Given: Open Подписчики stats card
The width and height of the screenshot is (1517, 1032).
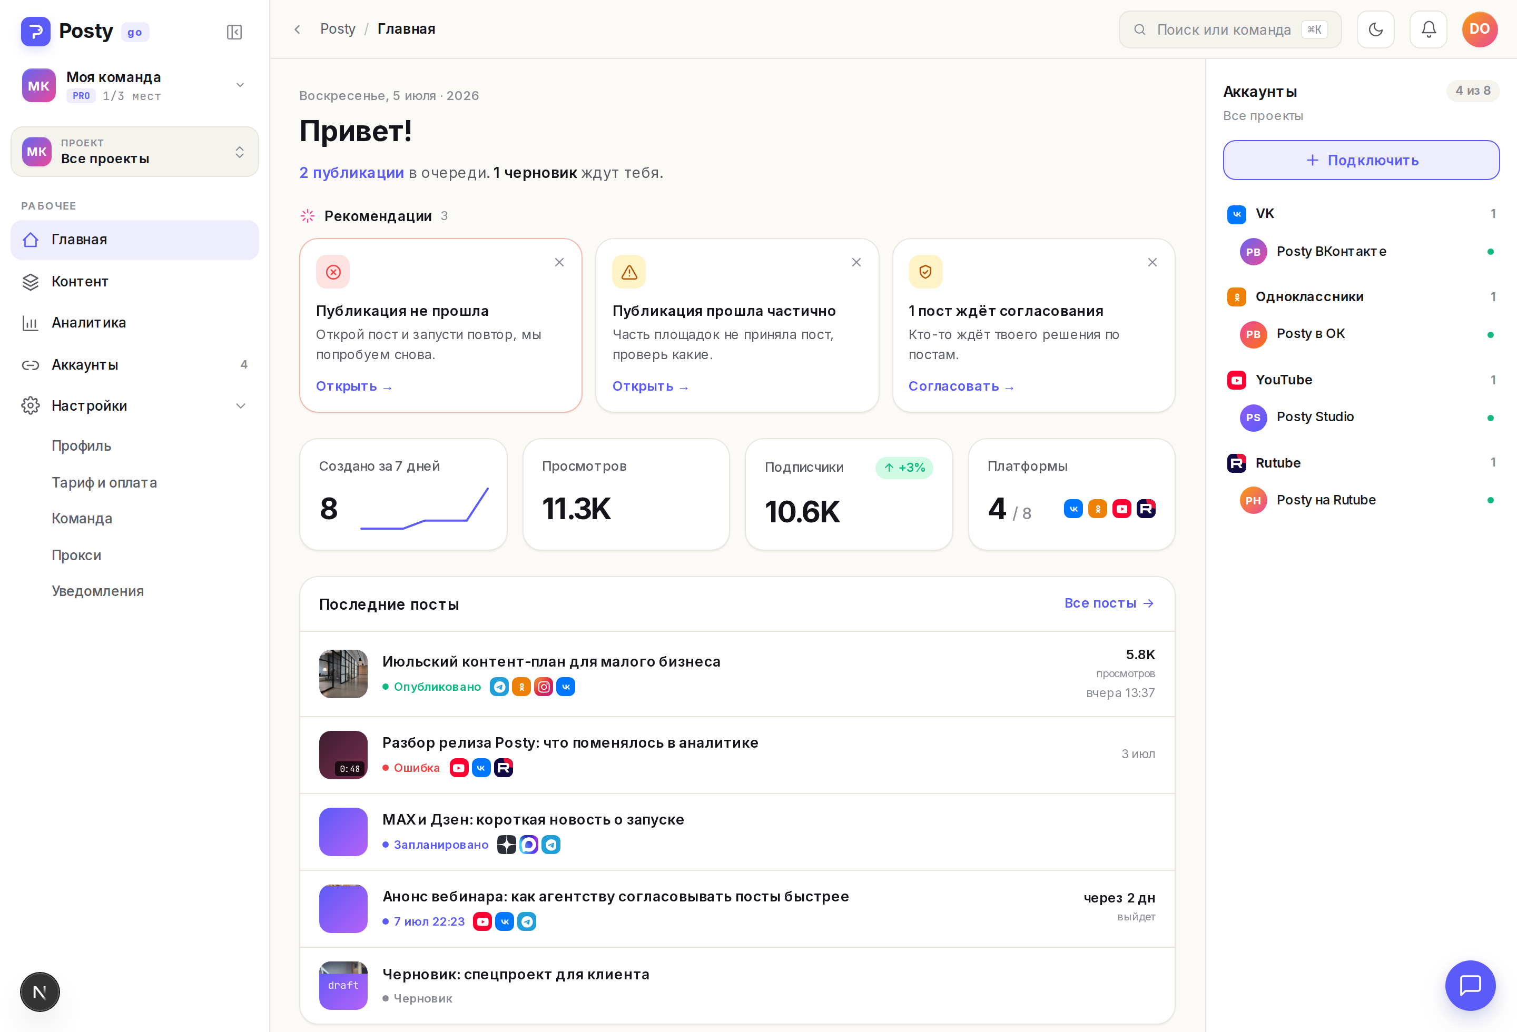Looking at the screenshot, I should pyautogui.click(x=849, y=494).
